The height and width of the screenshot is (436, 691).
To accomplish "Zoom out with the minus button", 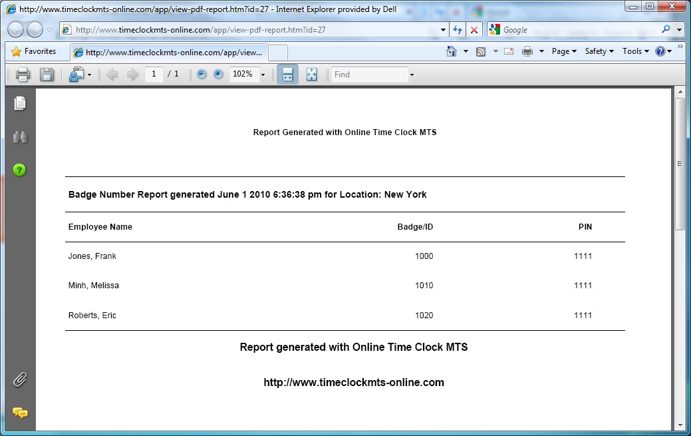I will point(202,74).
